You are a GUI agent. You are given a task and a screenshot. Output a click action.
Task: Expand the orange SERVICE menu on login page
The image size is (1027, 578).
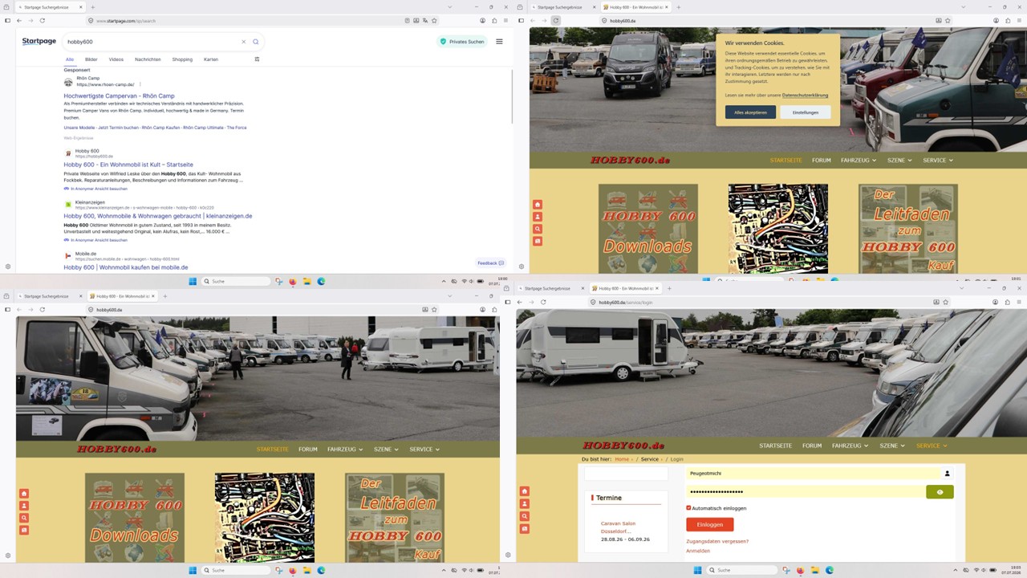click(932, 446)
